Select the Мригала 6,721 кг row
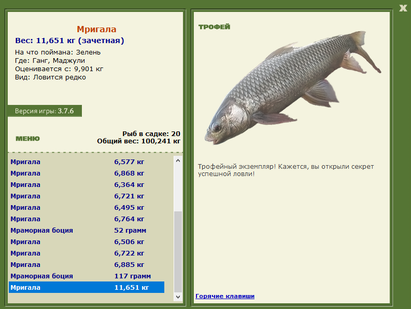The width and height of the screenshot is (411, 309). pyautogui.click(x=87, y=196)
